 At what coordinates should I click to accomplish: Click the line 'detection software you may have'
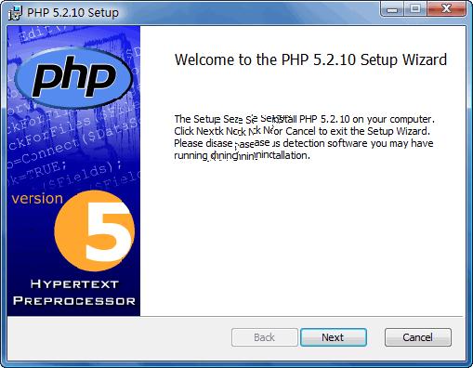coord(358,143)
